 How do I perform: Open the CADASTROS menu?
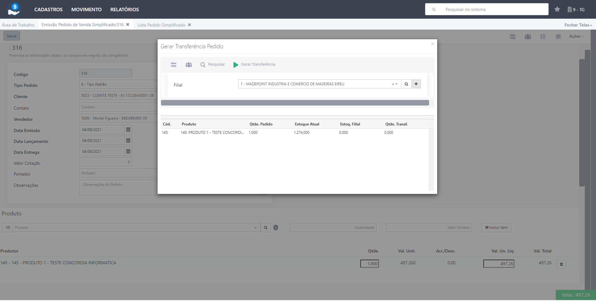pos(48,9)
